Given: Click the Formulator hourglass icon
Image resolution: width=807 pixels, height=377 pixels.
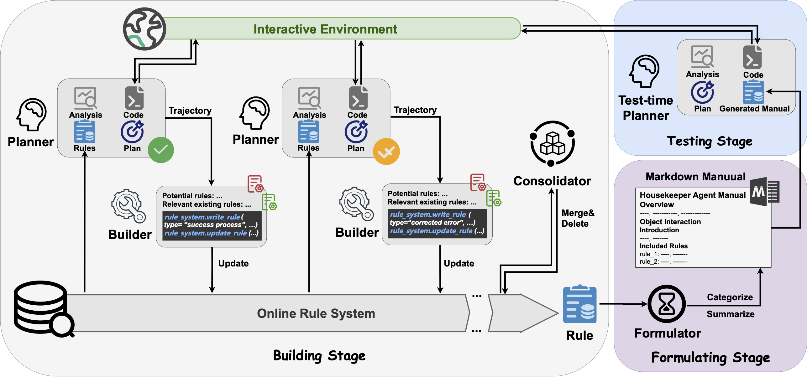Looking at the screenshot, I should [666, 304].
